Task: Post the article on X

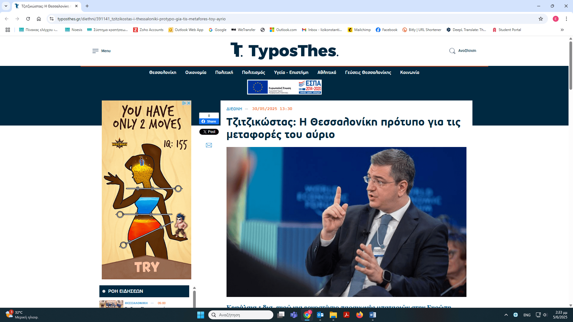Action: coord(209,132)
